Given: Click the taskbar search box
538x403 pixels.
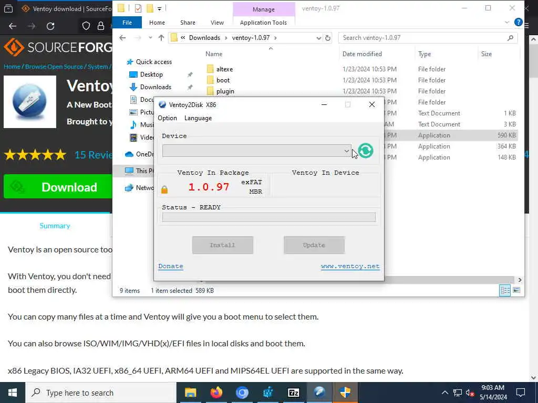Looking at the screenshot, I should 101,393.
